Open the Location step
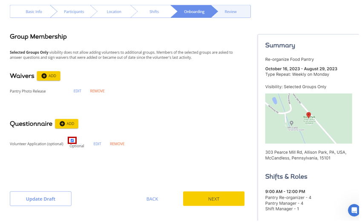Viewport: 362px width, 224px height. [x=114, y=11]
